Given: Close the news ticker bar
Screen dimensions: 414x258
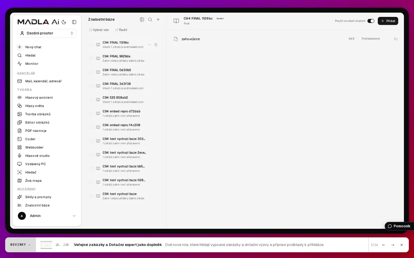Looking at the screenshot, I should point(402,245).
